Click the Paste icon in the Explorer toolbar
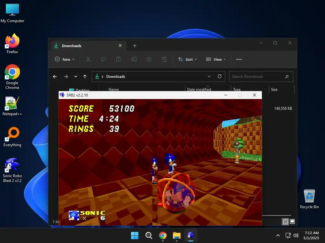The image size is (325, 243). click(119, 59)
